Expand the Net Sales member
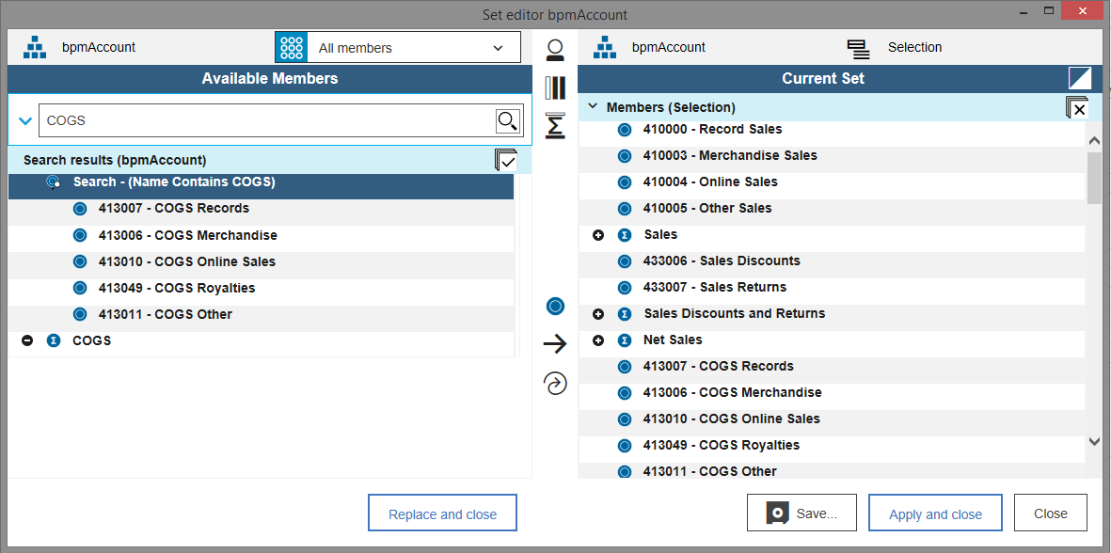The image size is (1111, 553). [x=598, y=340]
